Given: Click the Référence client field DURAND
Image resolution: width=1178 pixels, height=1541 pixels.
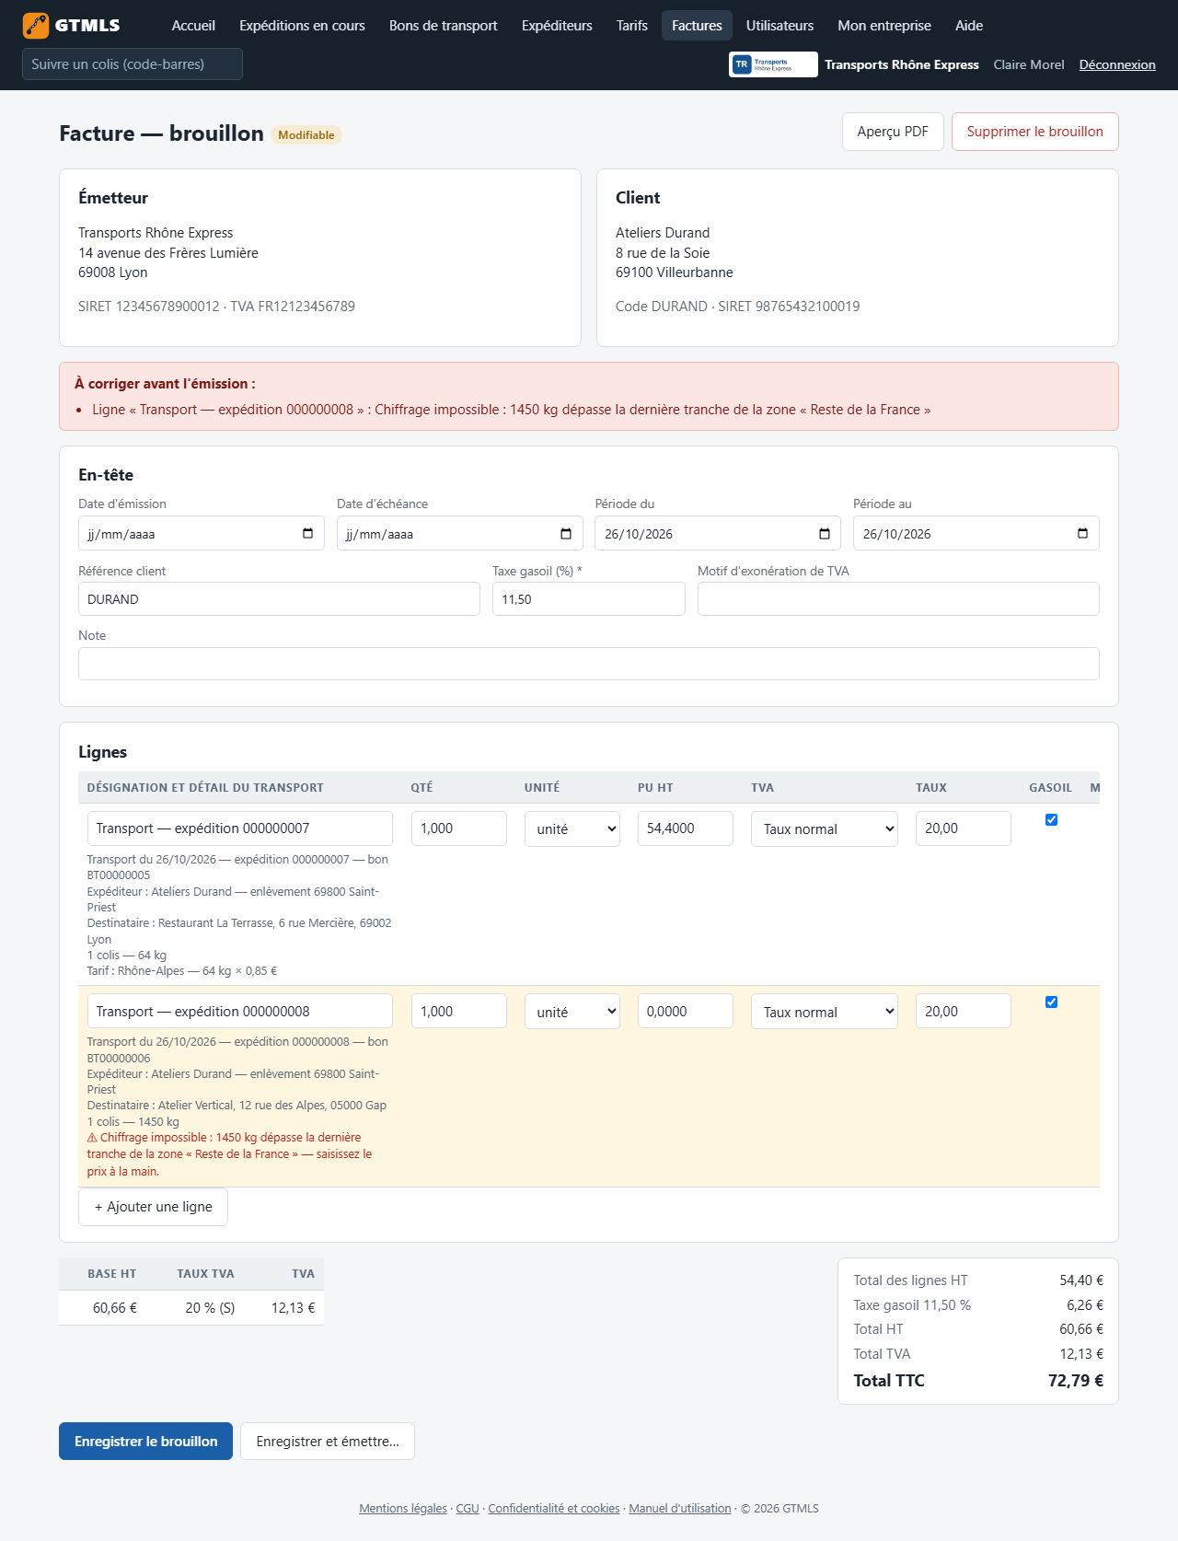Looking at the screenshot, I should (x=279, y=599).
